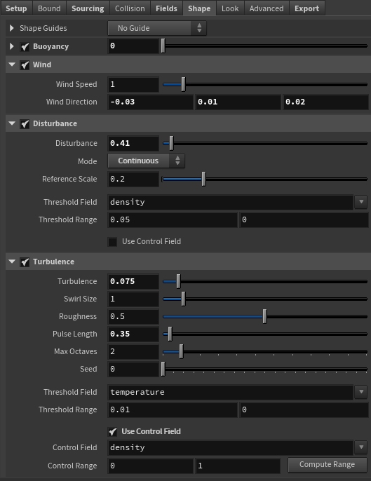This screenshot has width=371, height=481.
Task: Switch to the Sourcing tab
Action: (x=88, y=8)
